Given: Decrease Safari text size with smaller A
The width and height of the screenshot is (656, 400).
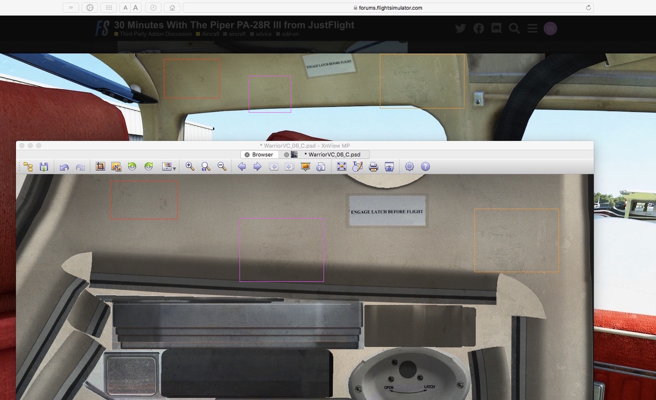Looking at the screenshot, I should [x=126, y=8].
